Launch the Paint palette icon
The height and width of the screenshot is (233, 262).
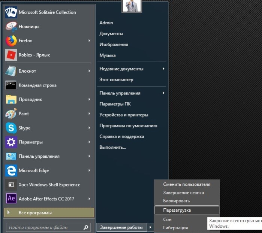(x=11, y=114)
